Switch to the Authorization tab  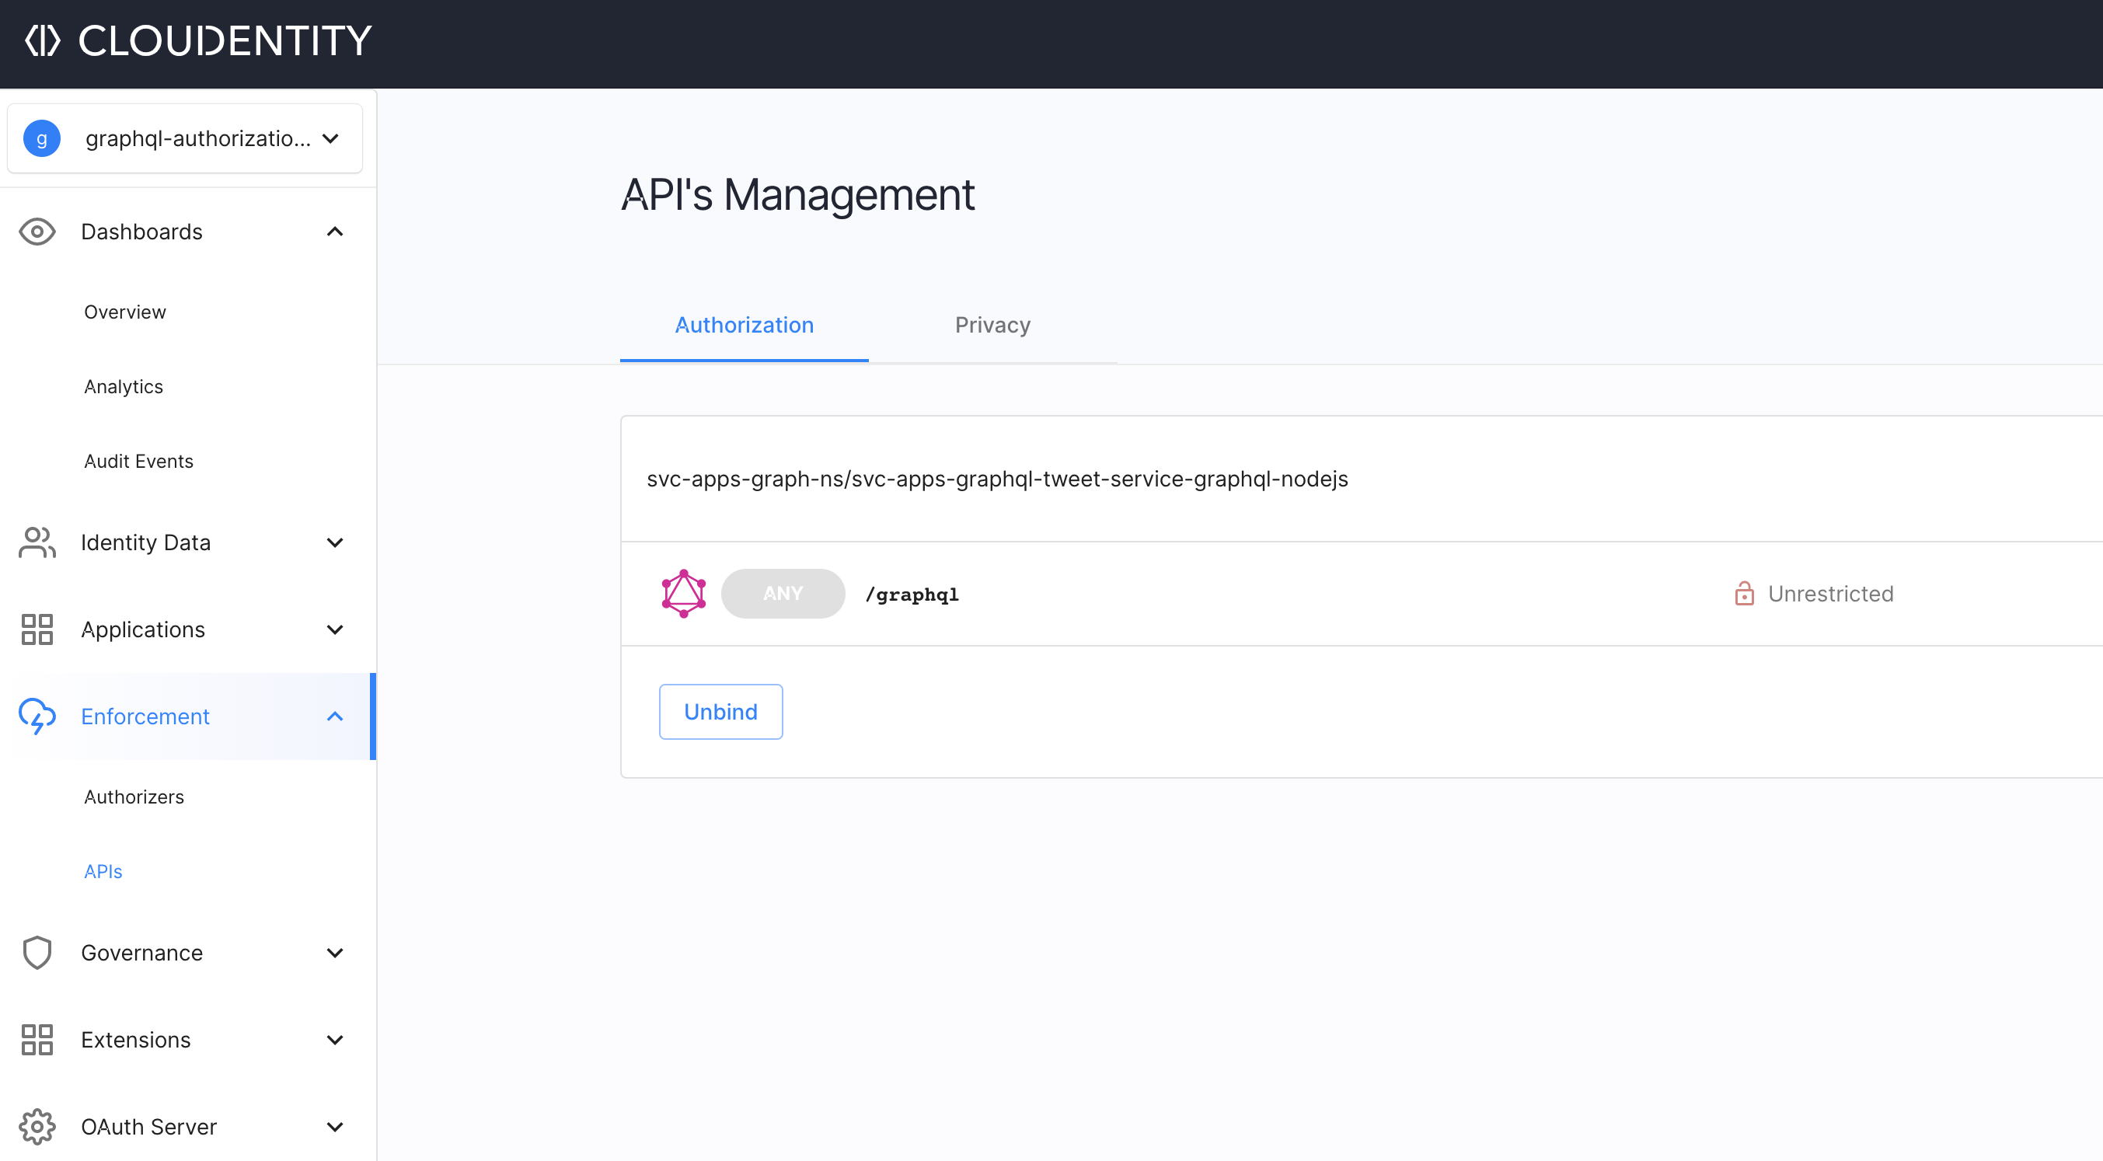[744, 325]
